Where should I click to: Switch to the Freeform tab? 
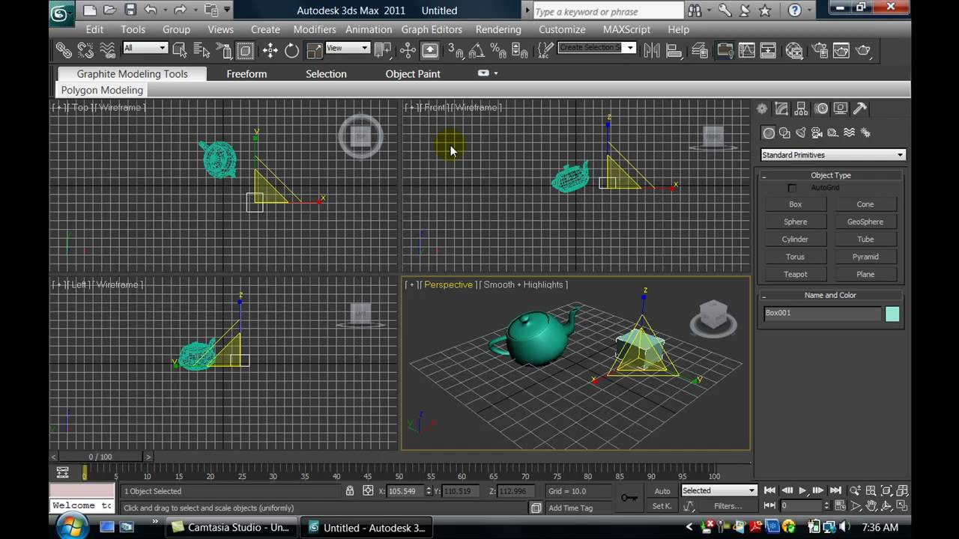pos(246,73)
